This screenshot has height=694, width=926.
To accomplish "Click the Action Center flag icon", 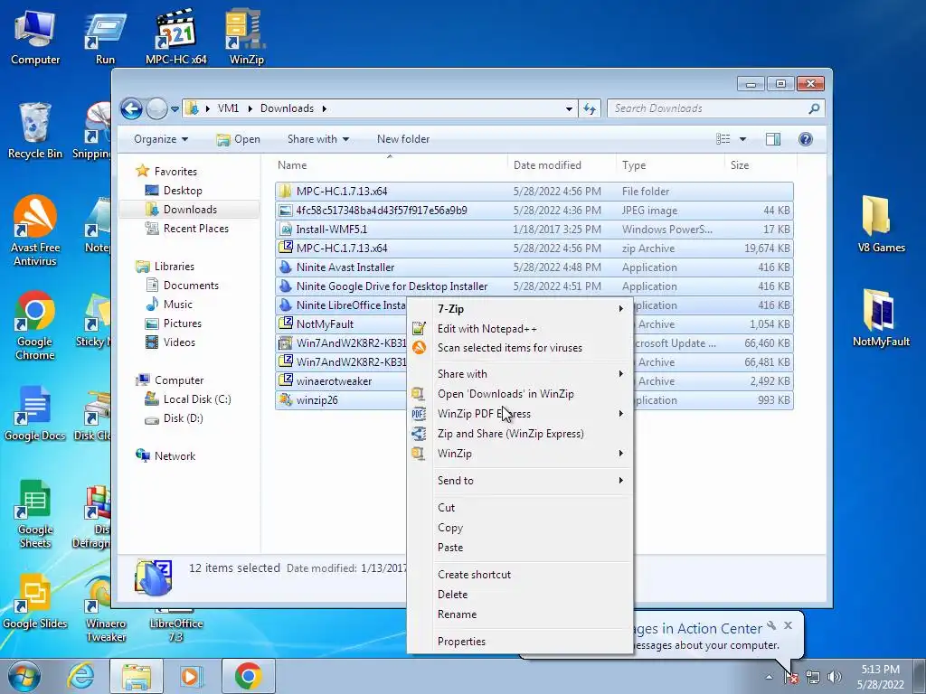I will (790, 677).
